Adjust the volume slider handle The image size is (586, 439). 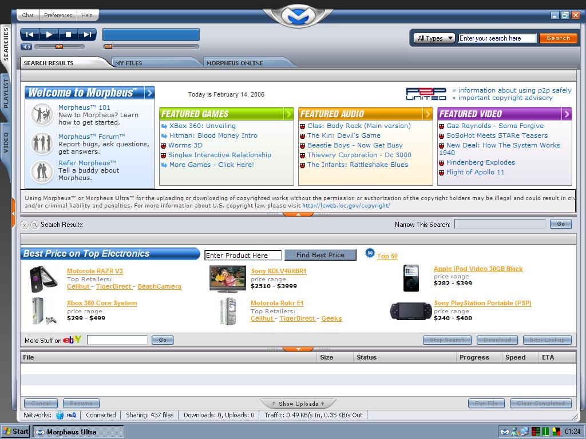59,47
